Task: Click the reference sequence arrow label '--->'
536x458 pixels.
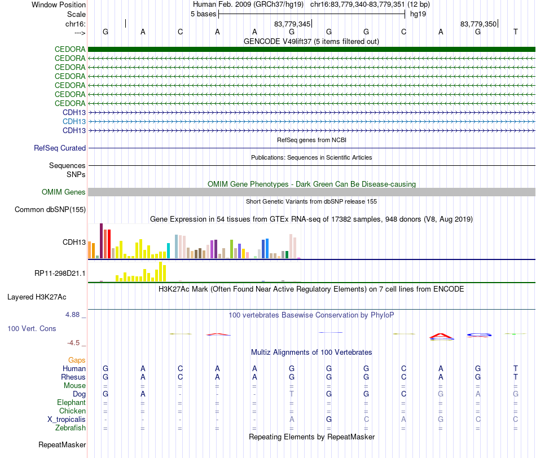Action: pos(80,33)
